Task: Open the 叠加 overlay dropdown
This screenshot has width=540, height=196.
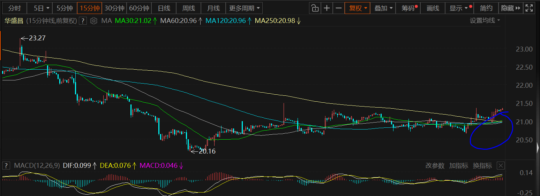Action: [x=383, y=8]
